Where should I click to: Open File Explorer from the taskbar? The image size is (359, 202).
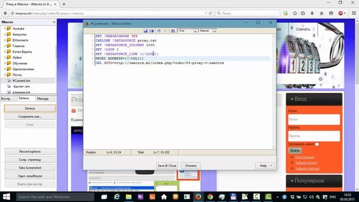click(128, 197)
